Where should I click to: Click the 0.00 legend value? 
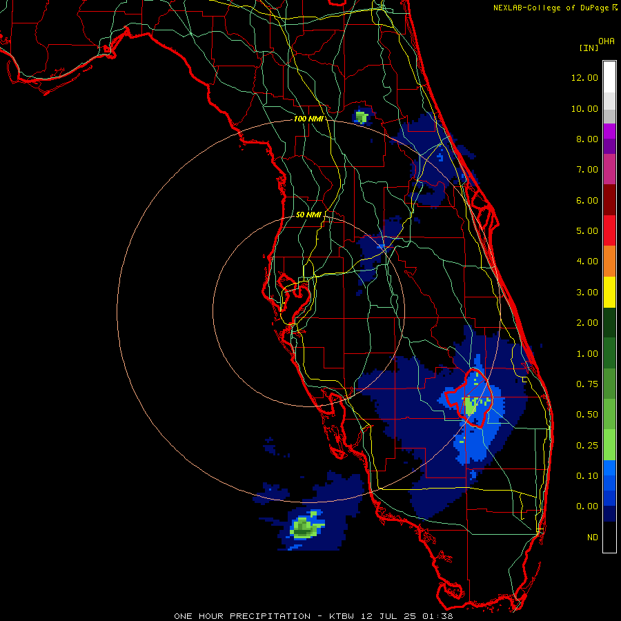pyautogui.click(x=587, y=506)
